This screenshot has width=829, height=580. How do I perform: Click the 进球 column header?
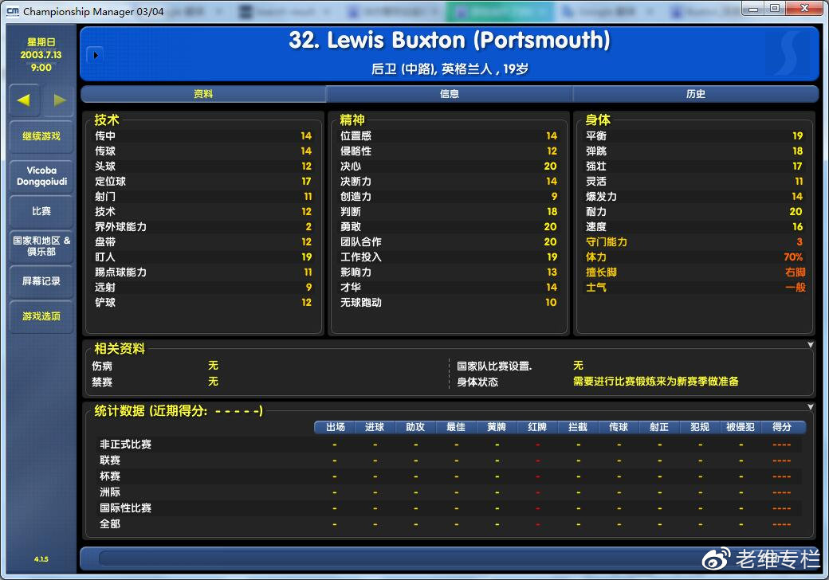pos(375,427)
